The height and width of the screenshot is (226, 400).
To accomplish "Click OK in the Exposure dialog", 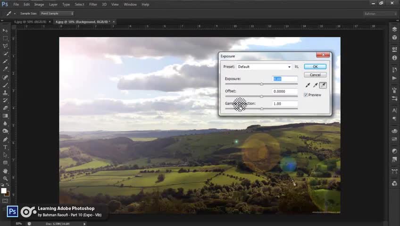I will pos(315,67).
